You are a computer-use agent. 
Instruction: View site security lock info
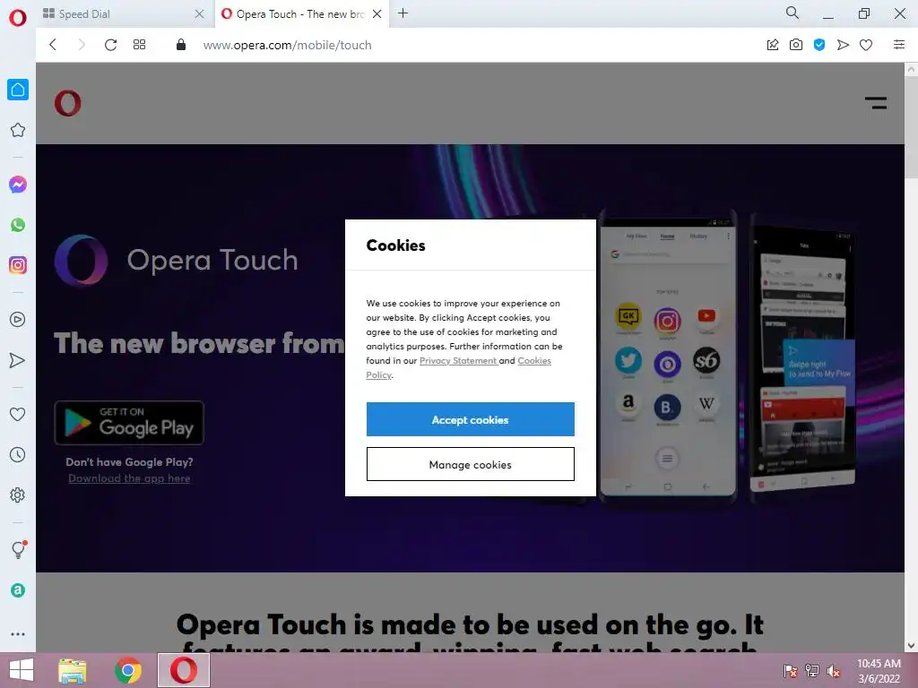[181, 45]
